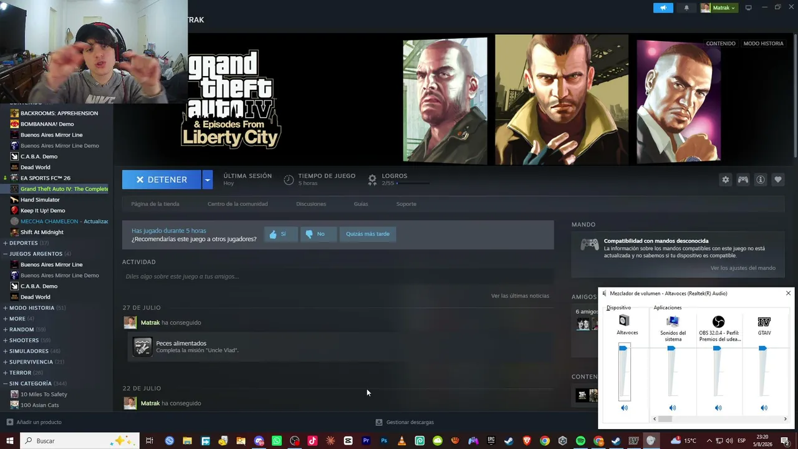Click Sonidos del sistema icon in mixer
The image size is (798, 449).
(672, 321)
